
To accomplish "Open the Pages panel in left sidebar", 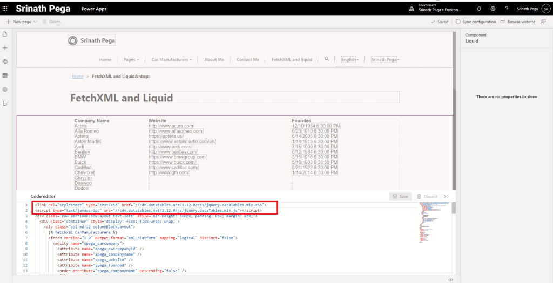I will coord(5,34).
